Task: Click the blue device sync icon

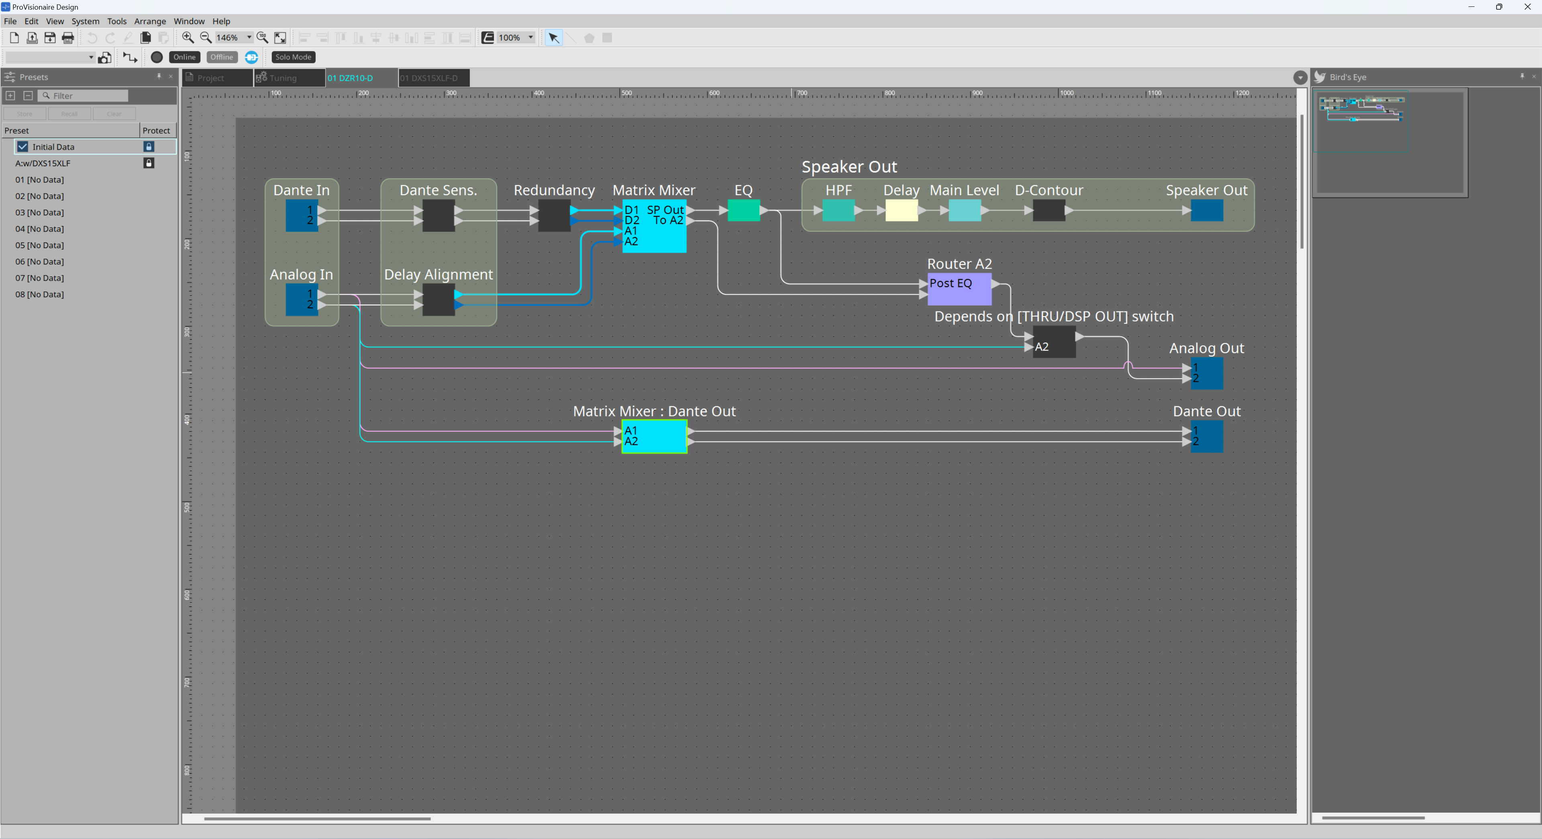Action: [252, 57]
